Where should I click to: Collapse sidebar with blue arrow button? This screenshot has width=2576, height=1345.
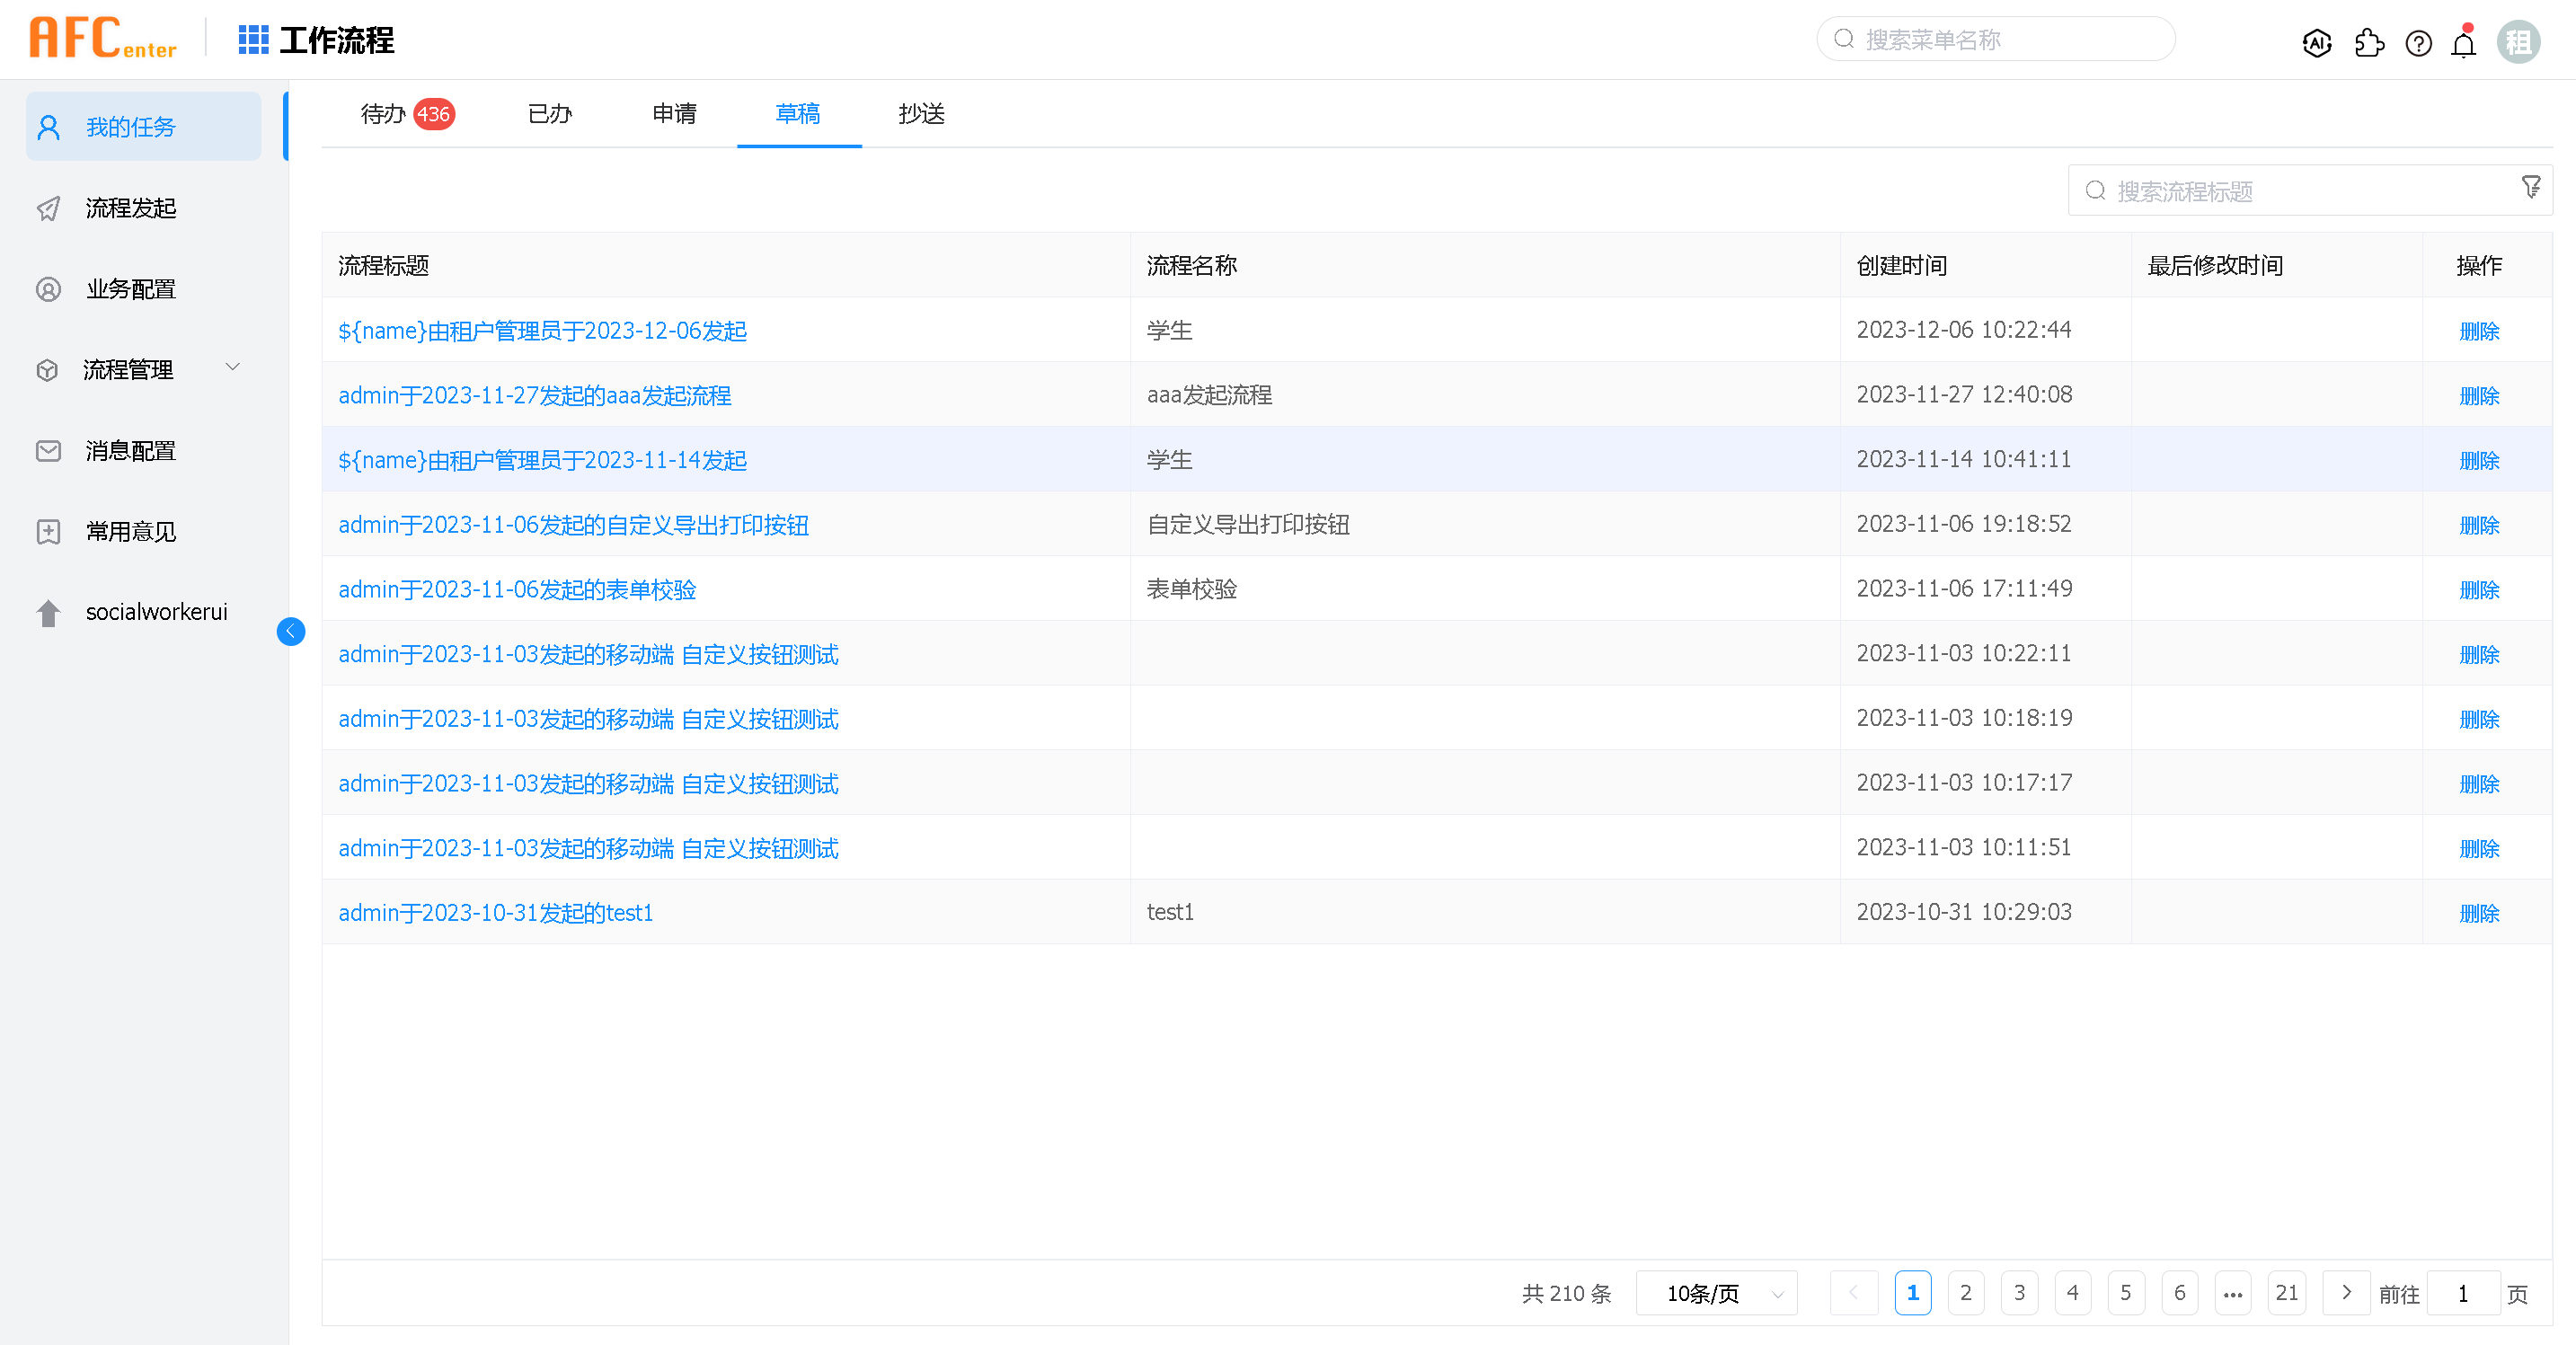pyautogui.click(x=291, y=631)
